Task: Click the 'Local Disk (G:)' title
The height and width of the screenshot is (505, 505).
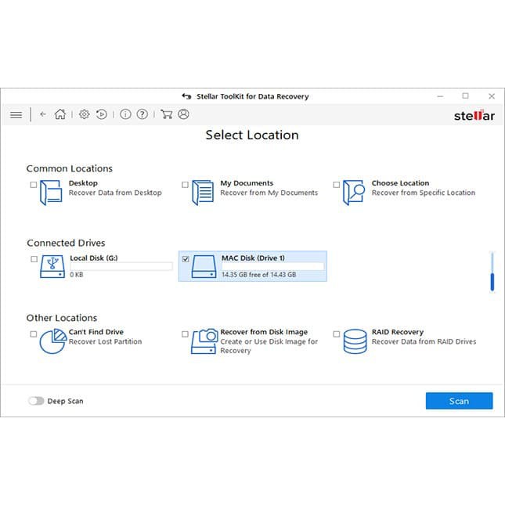Action: coord(94,258)
